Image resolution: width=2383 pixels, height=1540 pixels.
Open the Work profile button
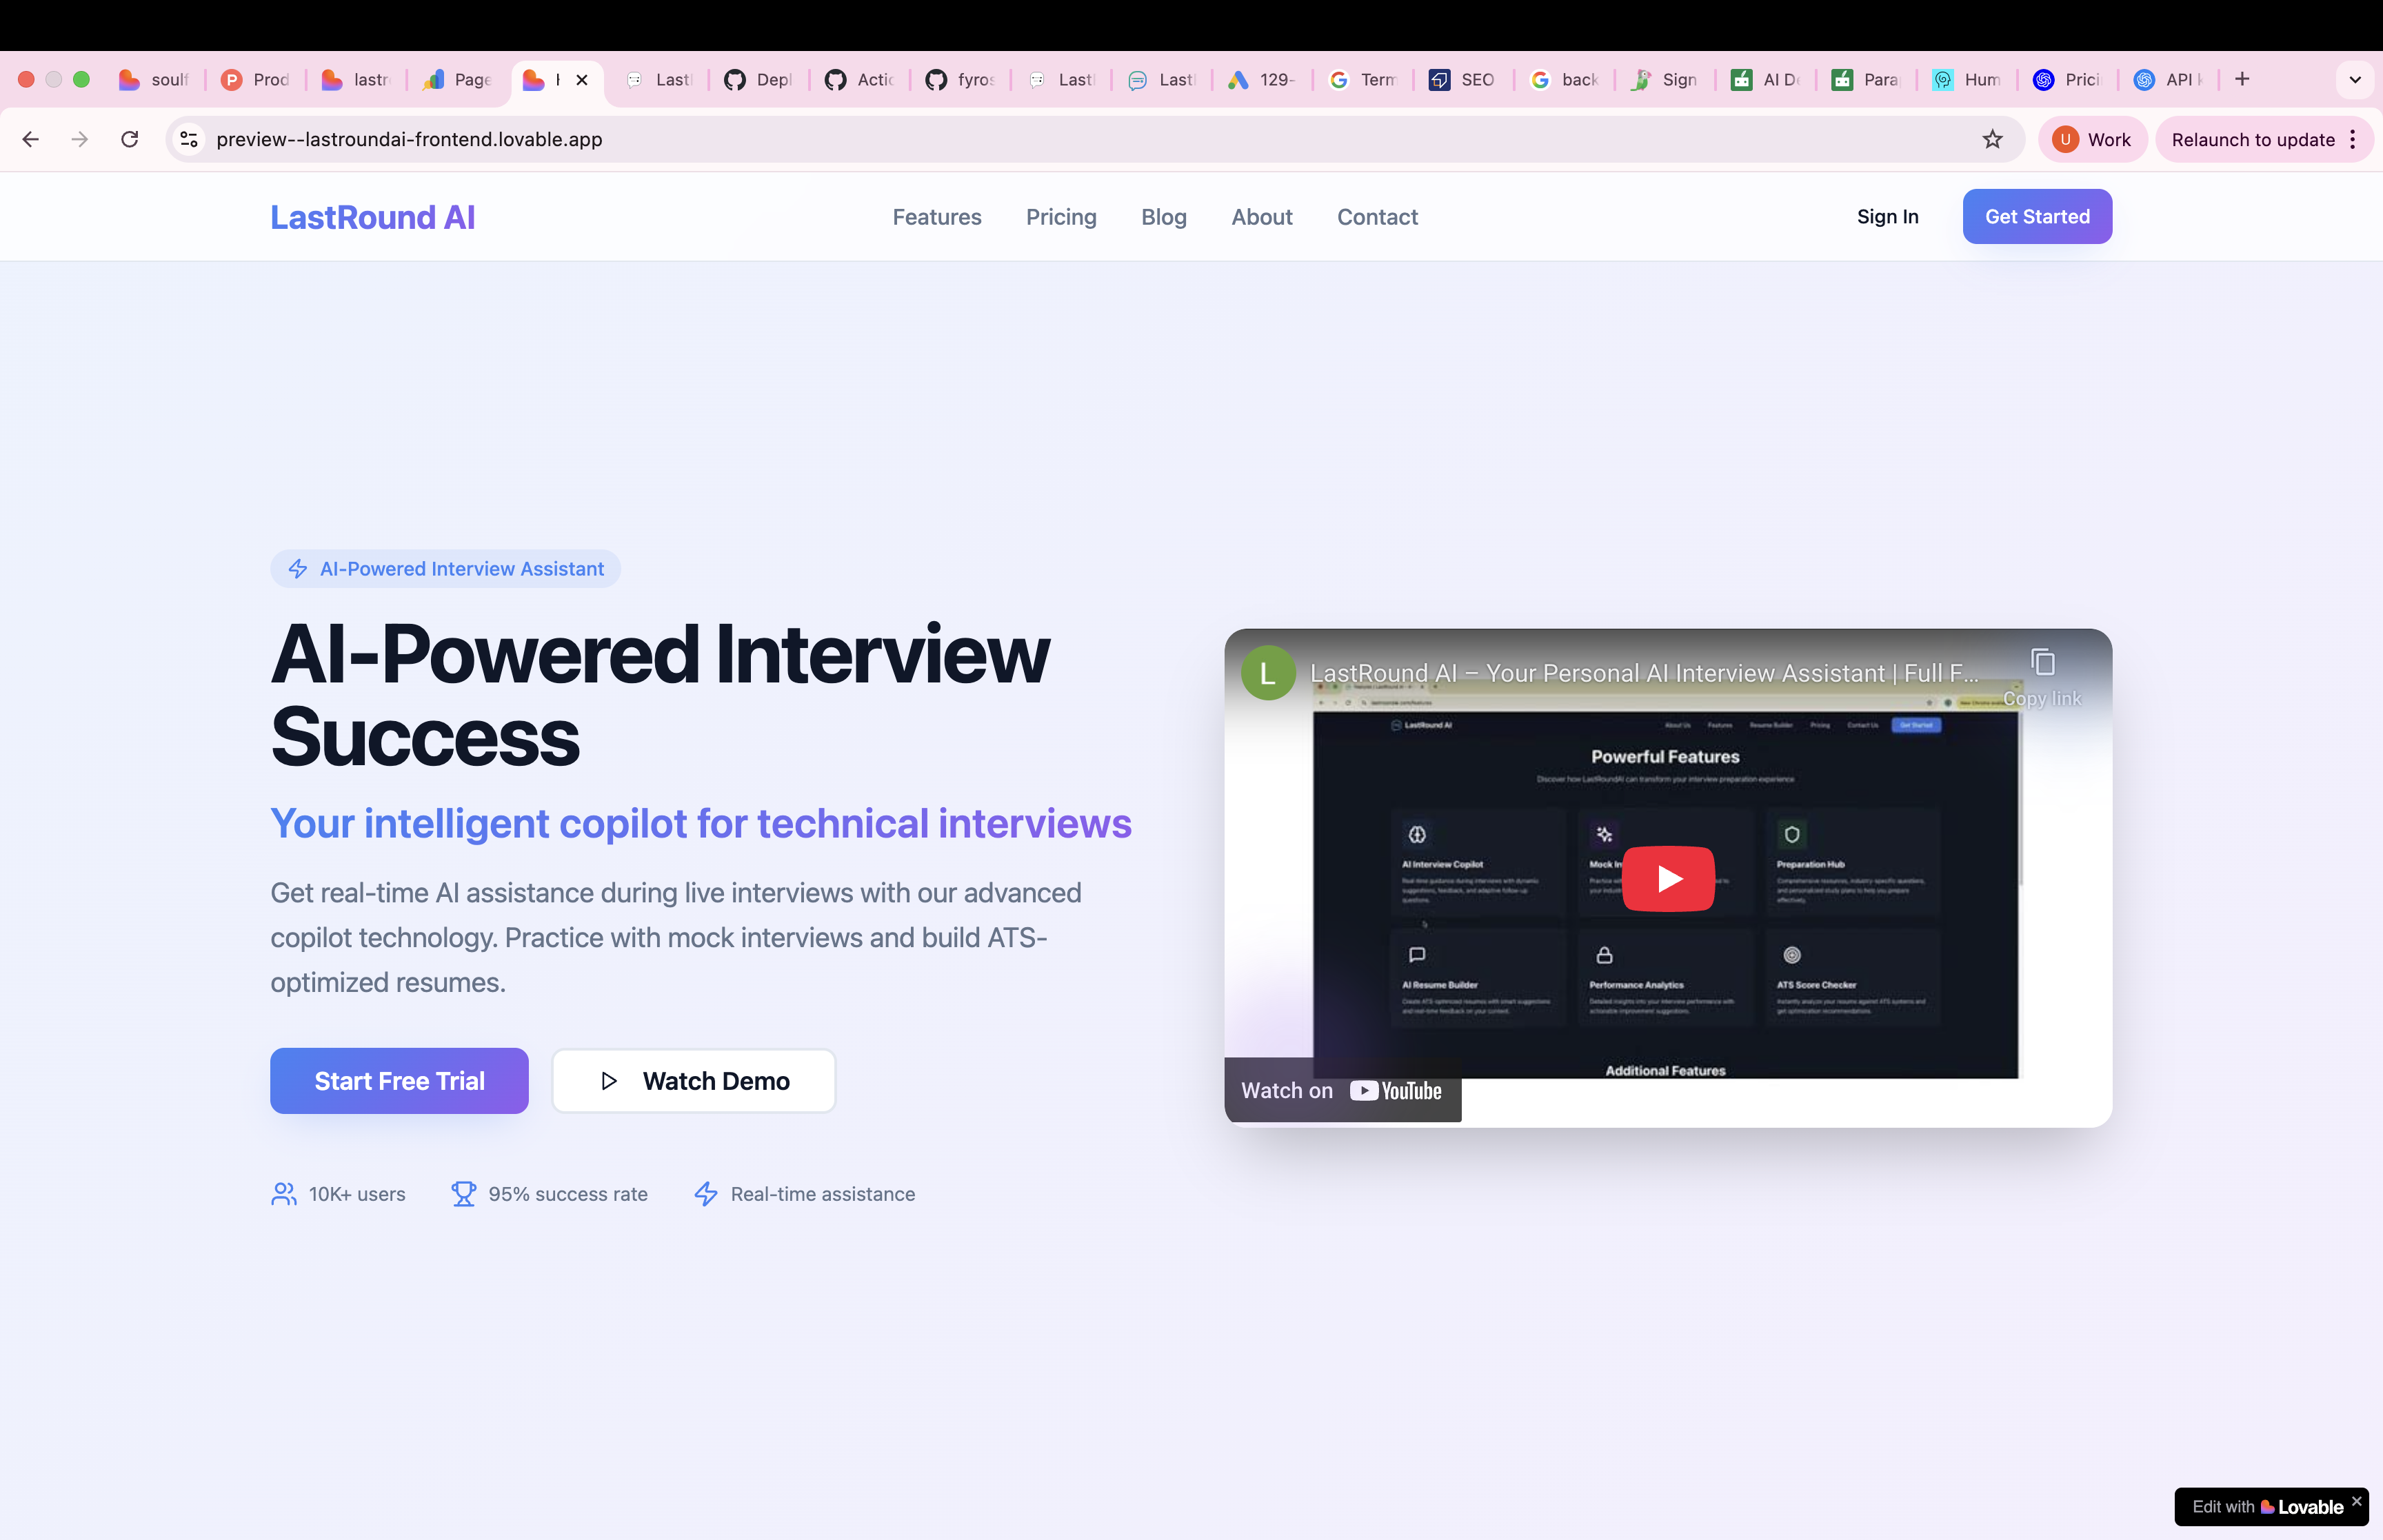coord(2092,139)
